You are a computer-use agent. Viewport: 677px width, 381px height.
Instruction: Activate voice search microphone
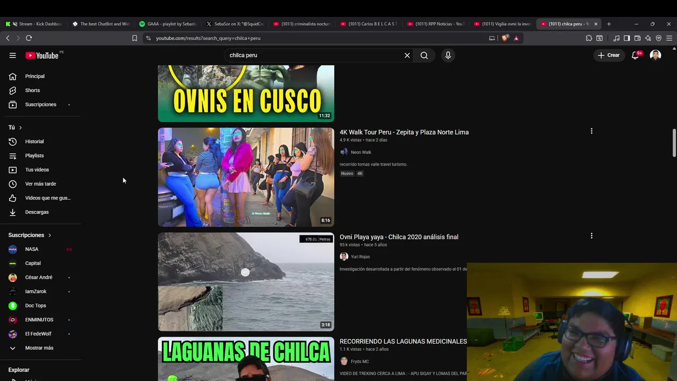coord(448,56)
